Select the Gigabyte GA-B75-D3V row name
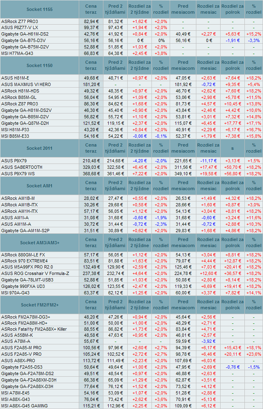The image size is (263, 409). (23, 40)
